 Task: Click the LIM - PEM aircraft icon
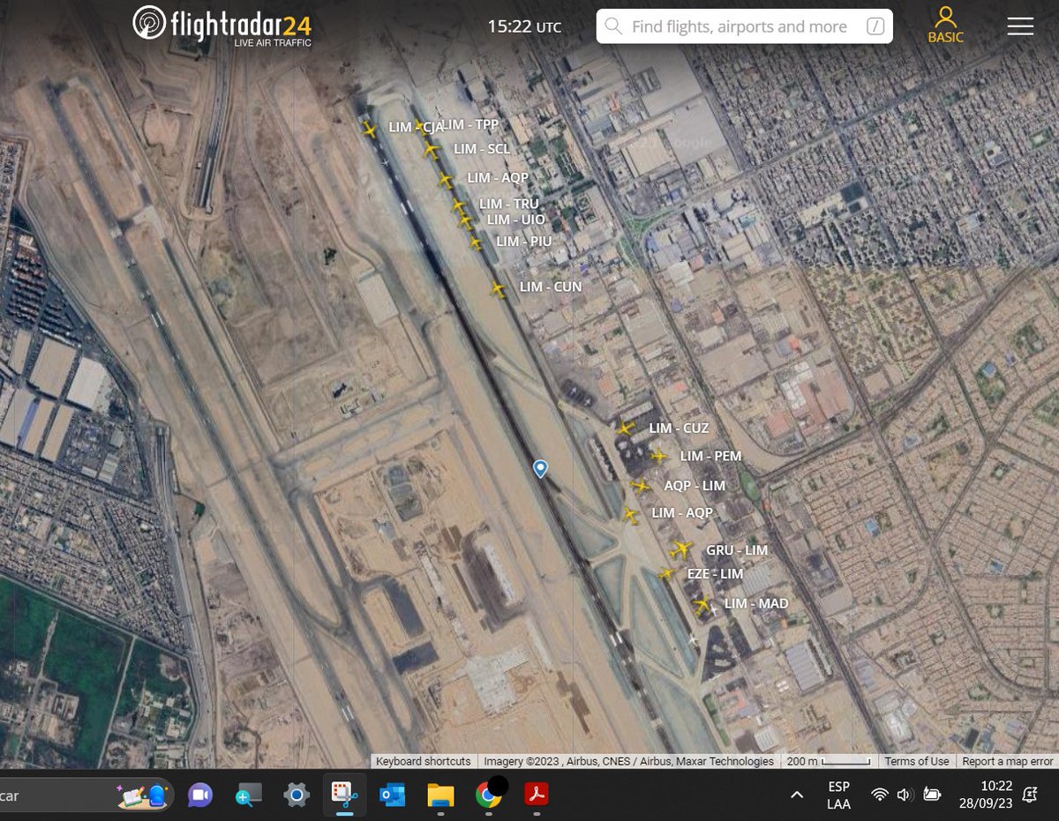click(658, 457)
